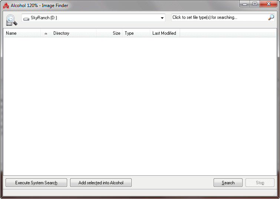Sort by the Last Modified column header
280x199 pixels.
pyautogui.click(x=165, y=33)
